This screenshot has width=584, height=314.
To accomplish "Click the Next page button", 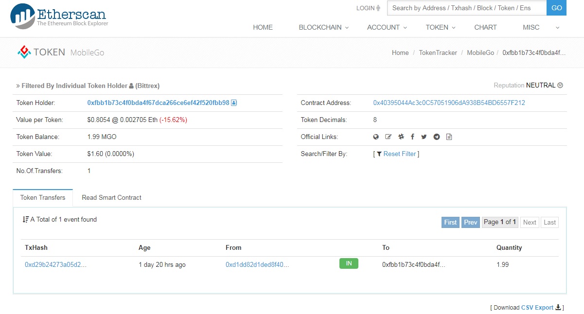I will pyautogui.click(x=530, y=222).
